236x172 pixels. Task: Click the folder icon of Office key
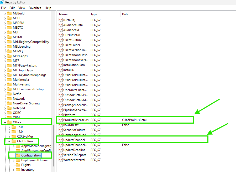click(x=9, y=122)
